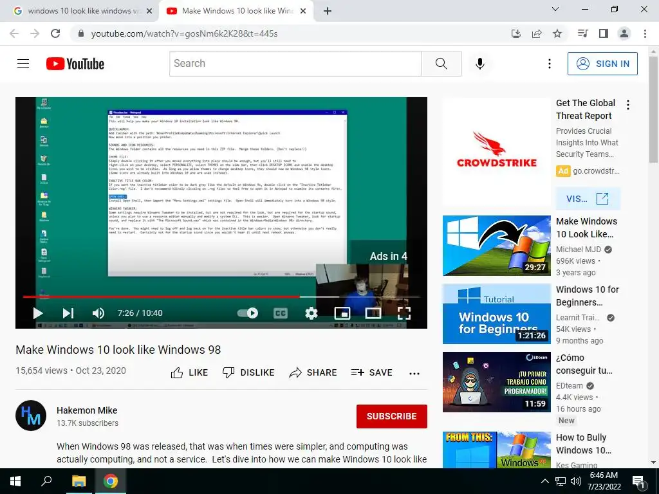Reload the page
Viewport: 659px width, 494px height.
coord(55,33)
